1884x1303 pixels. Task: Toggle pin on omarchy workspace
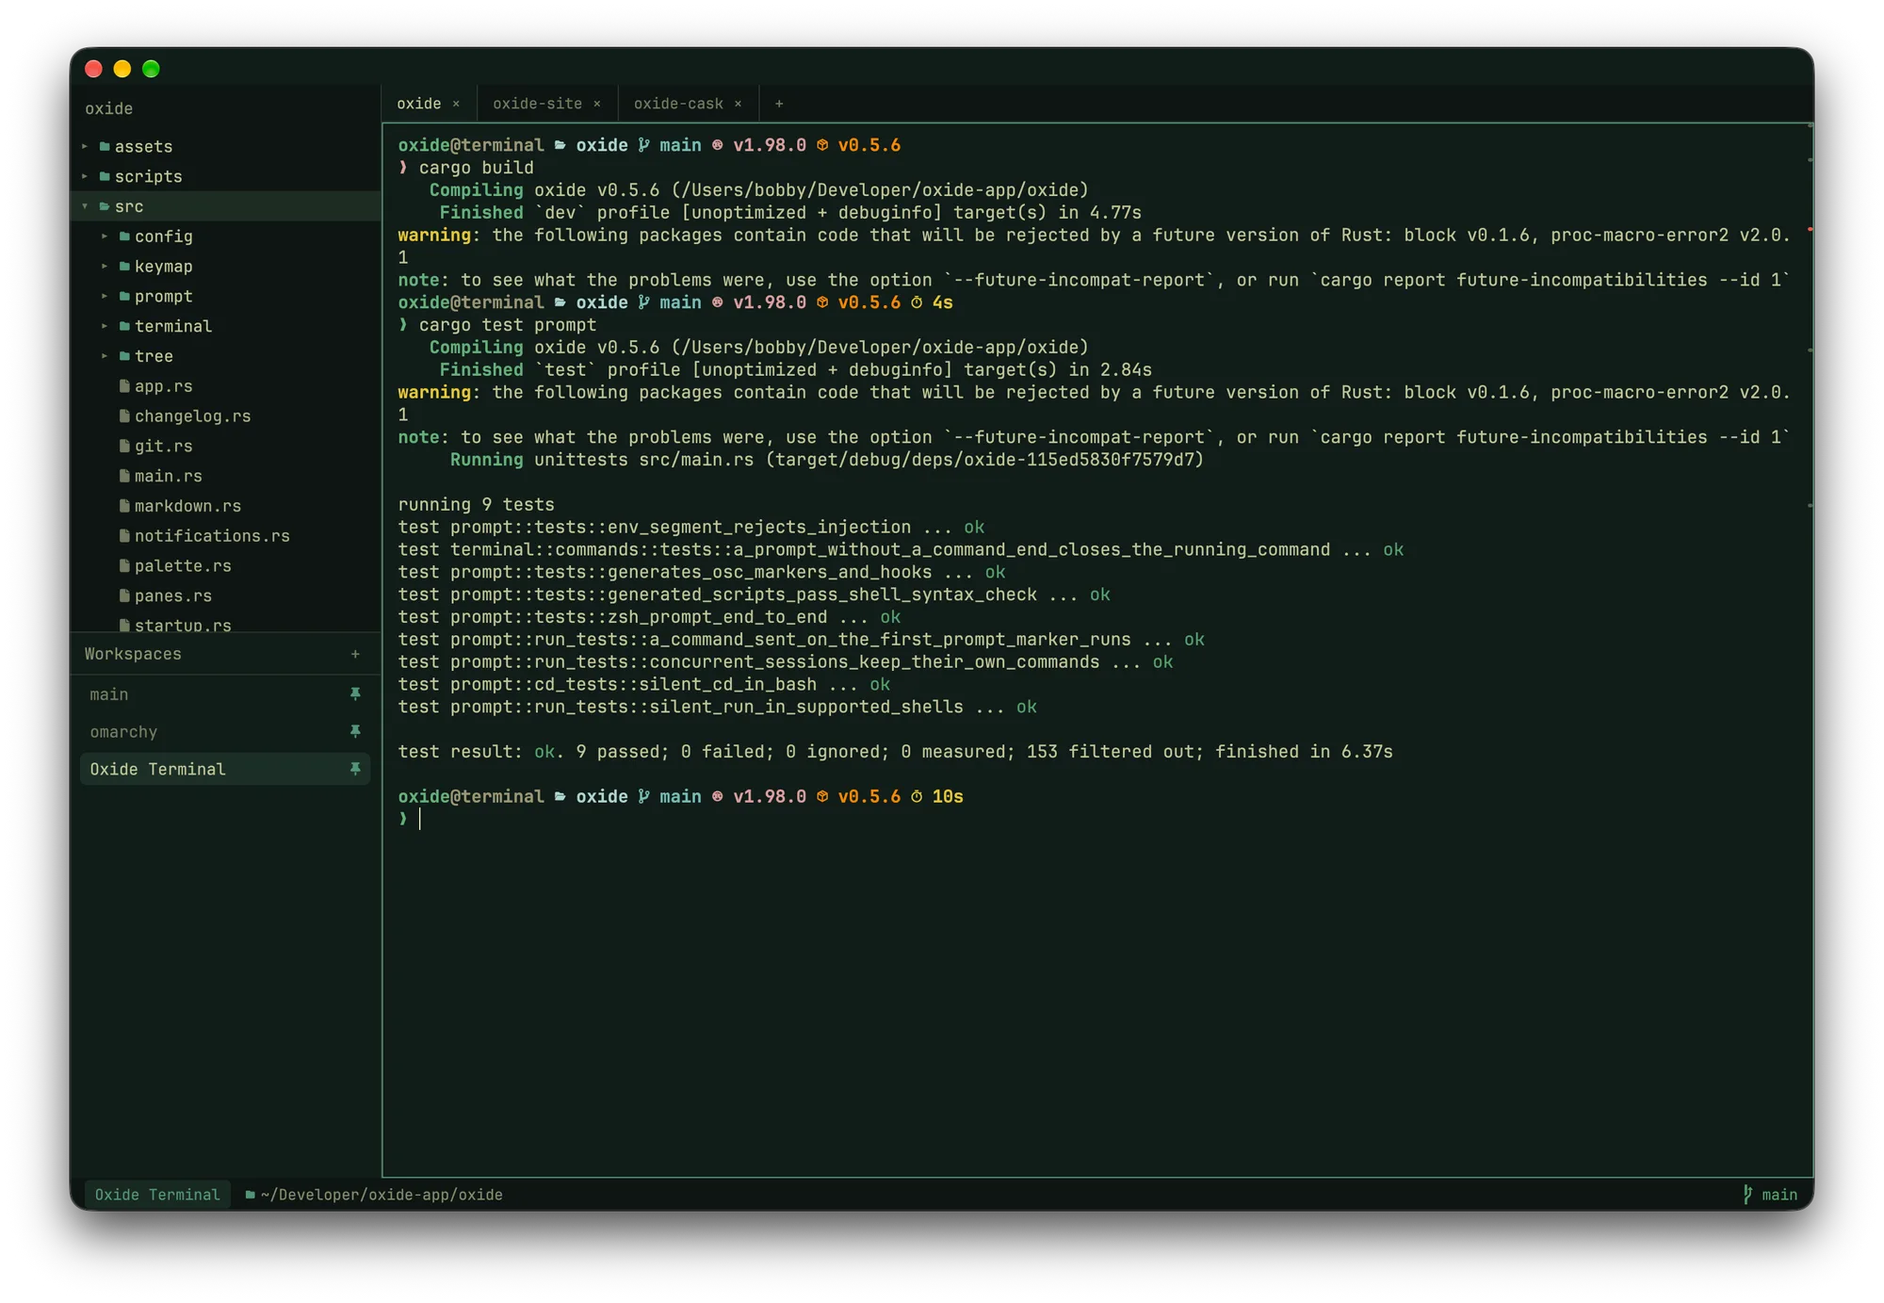point(355,732)
